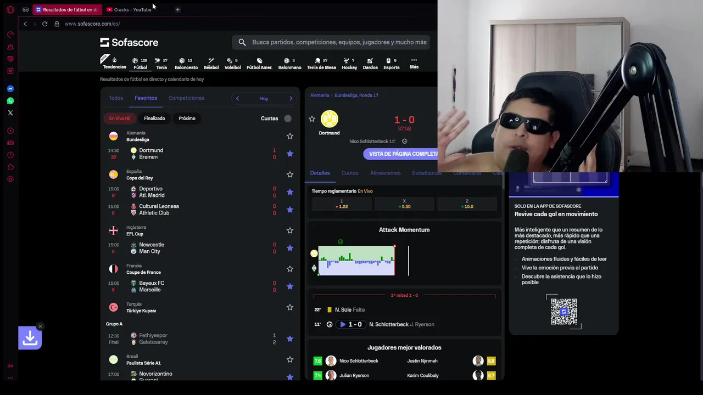Select Baloncesto sport category
Screen dimensions: 703x395
tap(186, 63)
